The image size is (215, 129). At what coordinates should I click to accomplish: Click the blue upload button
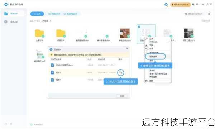pos(37,14)
